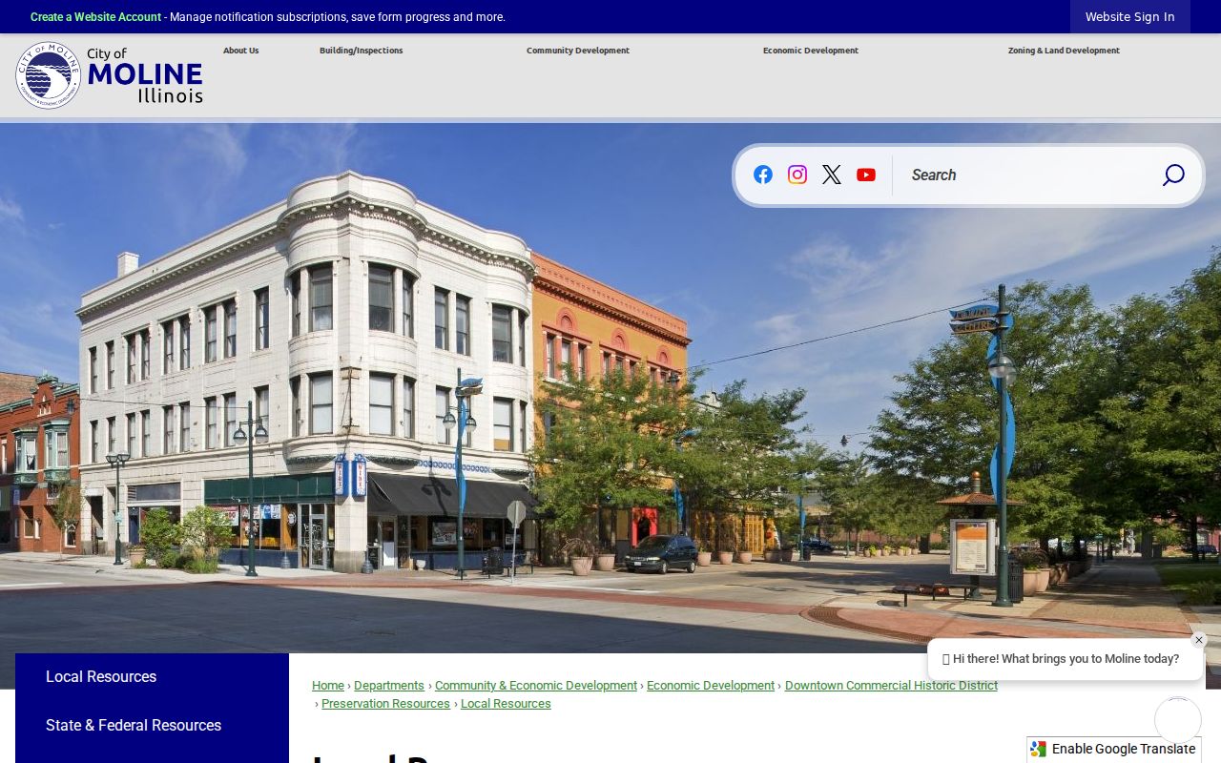
Task: Click the Local Resources breadcrumb link
Action: (x=506, y=704)
